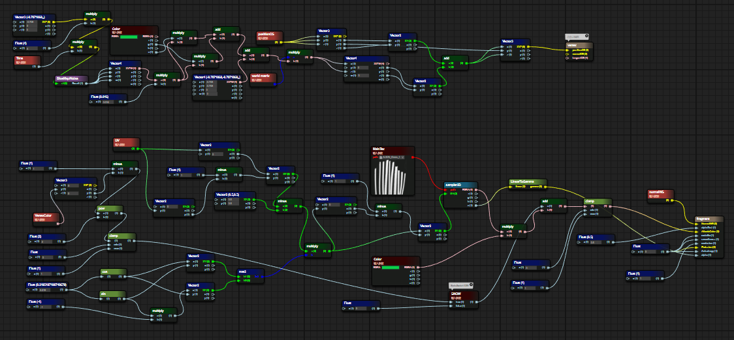Select the UV input node
This screenshot has width=734, height=340.
click(x=125, y=140)
